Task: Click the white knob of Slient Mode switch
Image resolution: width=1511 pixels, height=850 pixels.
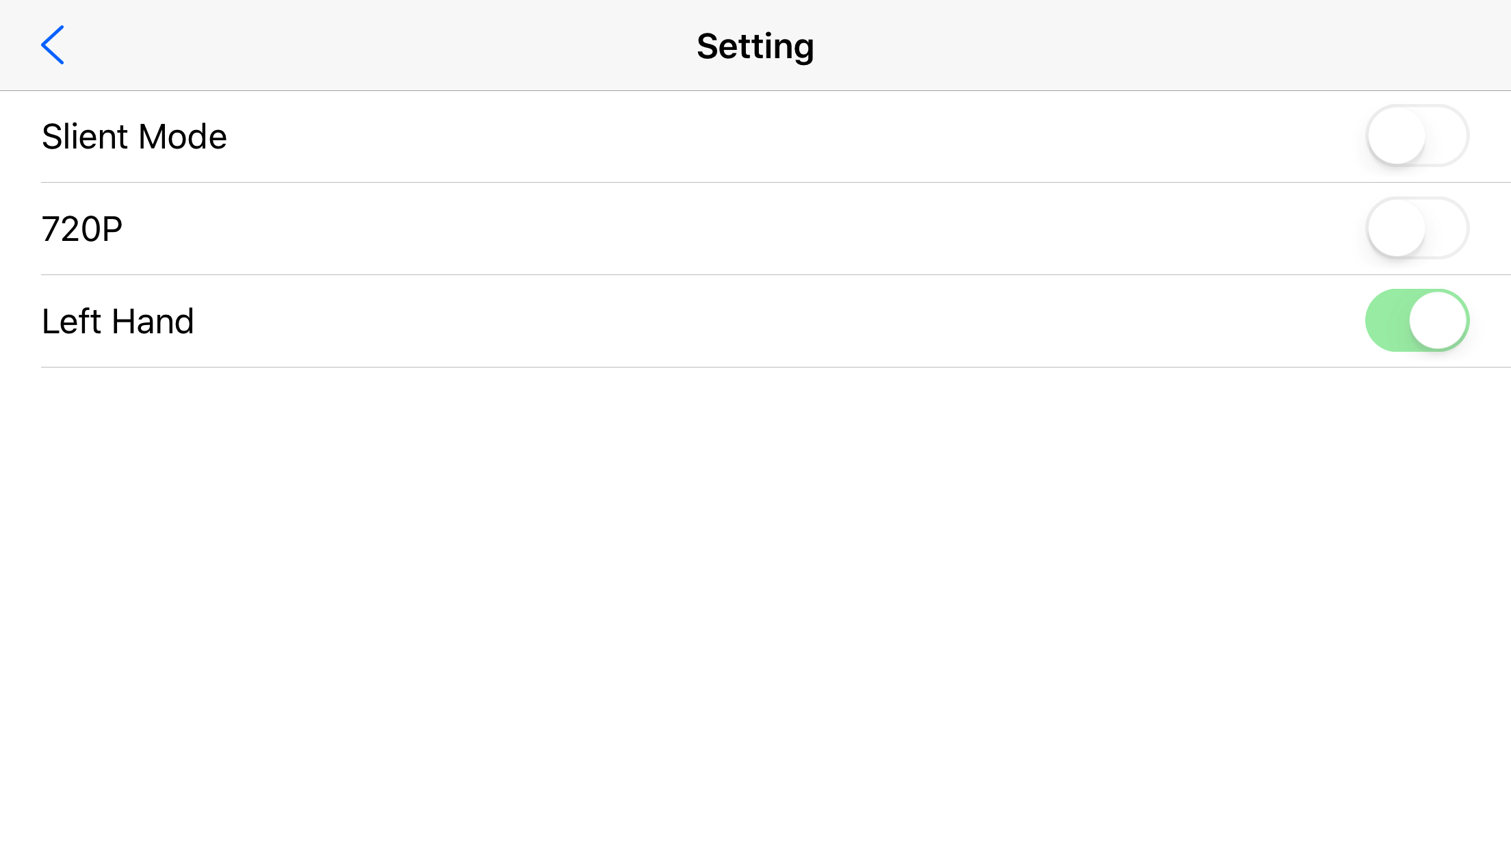Action: coord(1397,136)
